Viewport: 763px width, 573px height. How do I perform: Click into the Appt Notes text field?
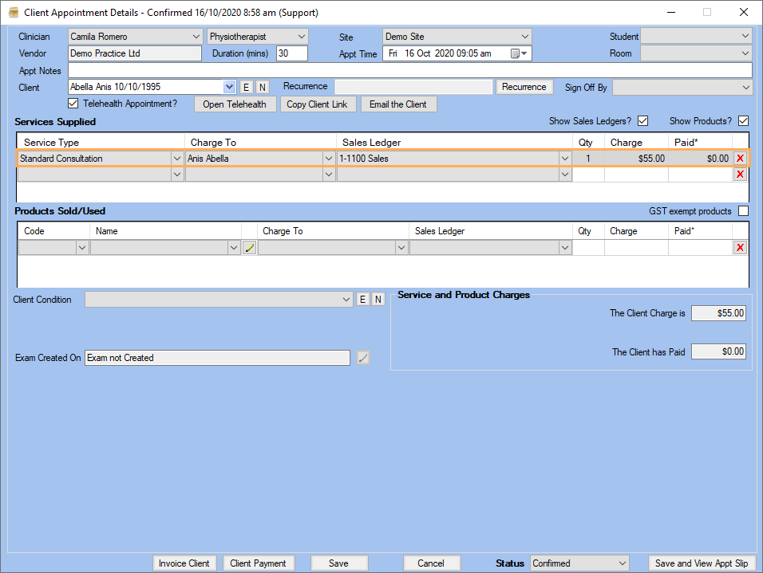click(409, 70)
